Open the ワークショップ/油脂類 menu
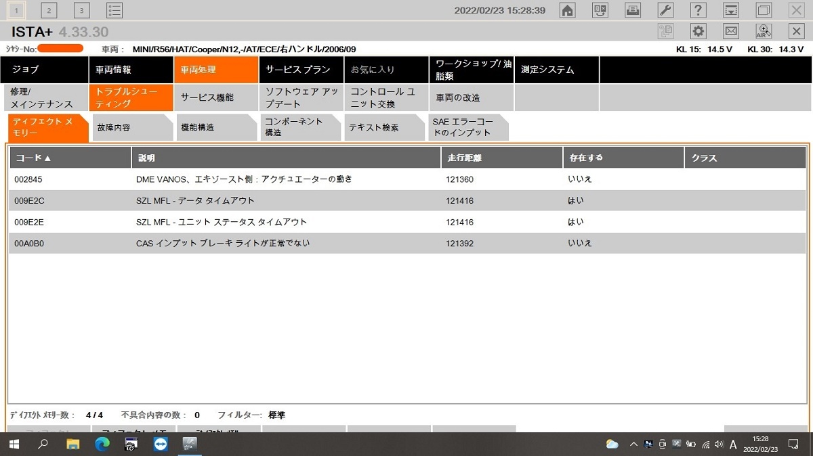This screenshot has width=813, height=456. tap(472, 70)
